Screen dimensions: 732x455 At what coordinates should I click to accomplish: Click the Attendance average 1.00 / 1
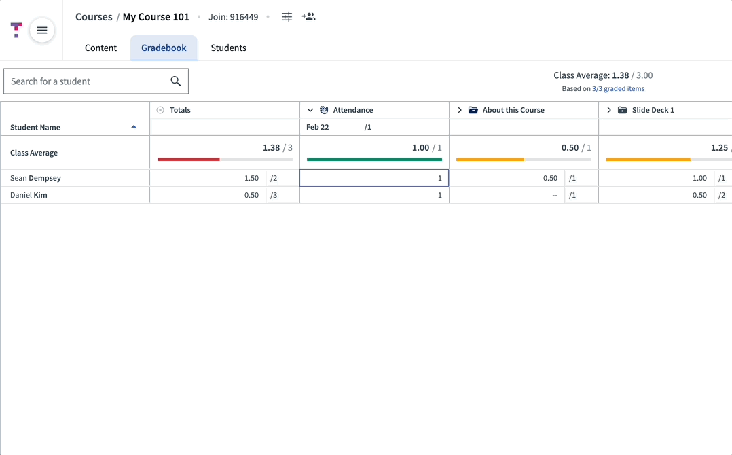(426, 148)
